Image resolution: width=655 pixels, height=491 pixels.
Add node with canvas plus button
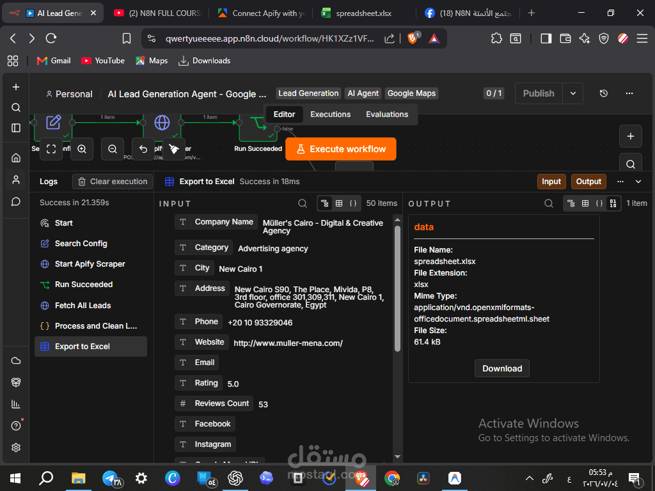click(630, 137)
